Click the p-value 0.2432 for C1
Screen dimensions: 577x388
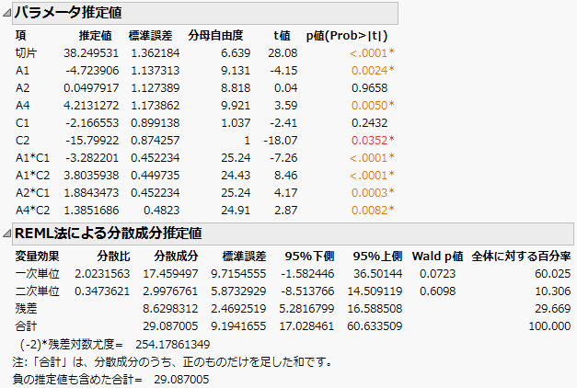[369, 123]
